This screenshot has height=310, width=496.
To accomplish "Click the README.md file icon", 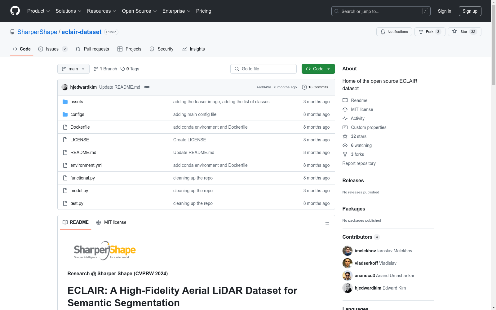I will click(x=65, y=153).
